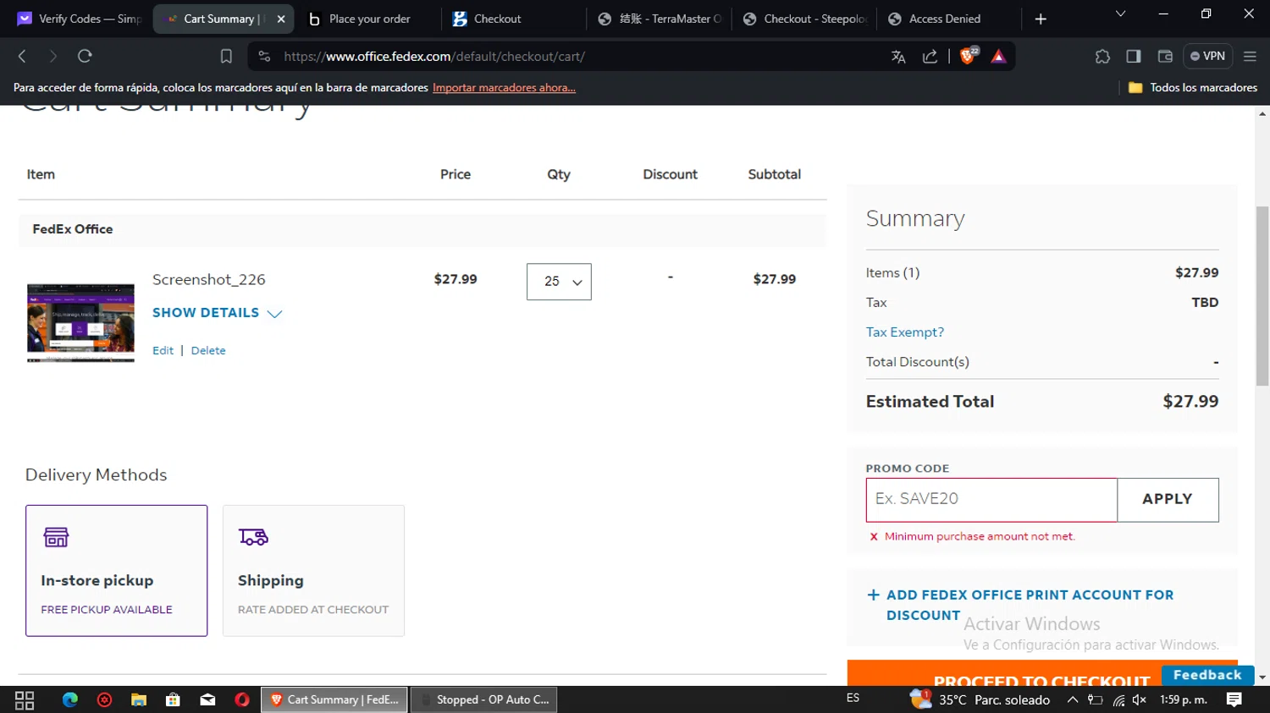Switch to the Checkout tab

[513, 19]
